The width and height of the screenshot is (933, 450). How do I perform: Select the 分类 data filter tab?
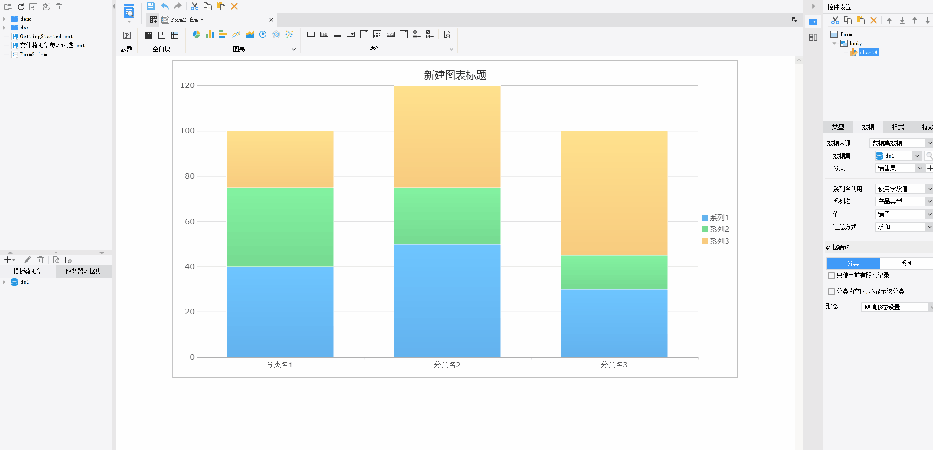[x=853, y=263]
